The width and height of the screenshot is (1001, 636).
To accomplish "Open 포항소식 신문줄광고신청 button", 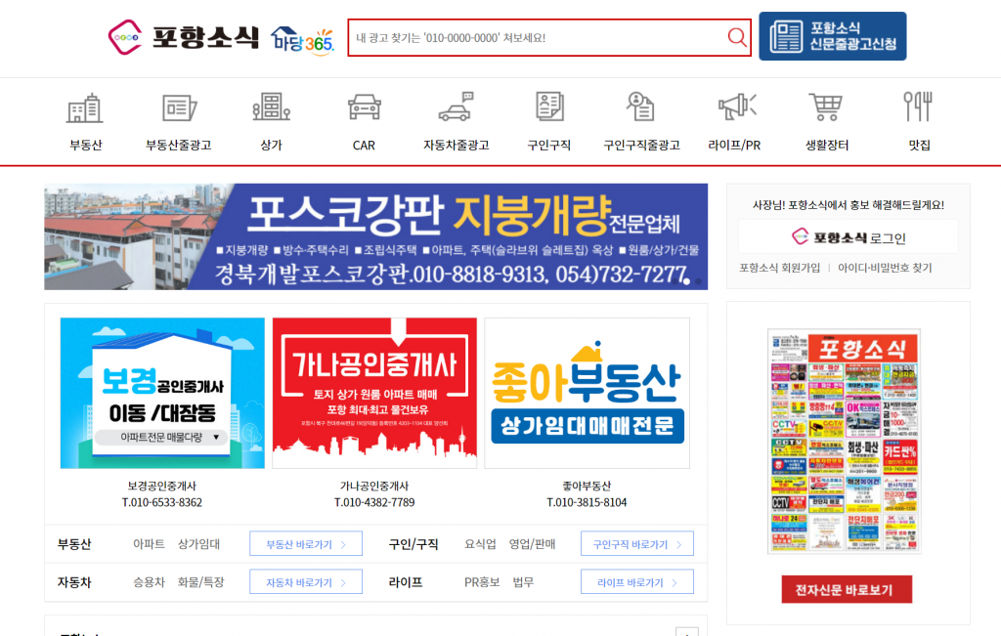I will [x=833, y=36].
